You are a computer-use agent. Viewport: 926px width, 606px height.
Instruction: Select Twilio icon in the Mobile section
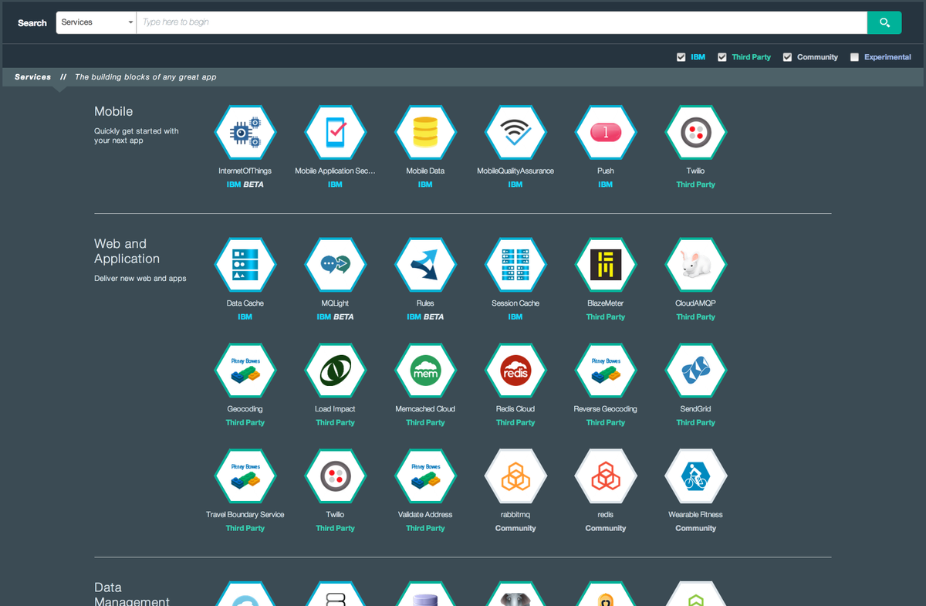click(696, 133)
